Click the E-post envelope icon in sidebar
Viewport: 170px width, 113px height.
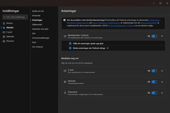point(4,32)
